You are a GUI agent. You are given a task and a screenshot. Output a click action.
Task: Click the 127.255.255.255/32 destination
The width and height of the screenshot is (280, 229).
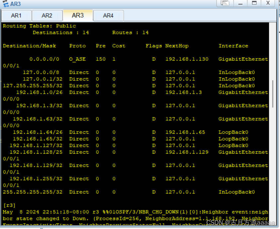click(x=33, y=86)
